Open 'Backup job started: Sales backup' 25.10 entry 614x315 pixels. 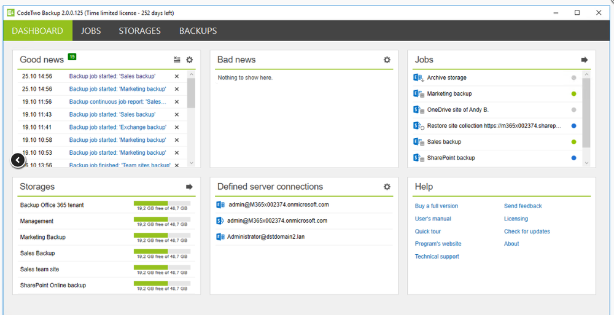[x=112, y=76]
